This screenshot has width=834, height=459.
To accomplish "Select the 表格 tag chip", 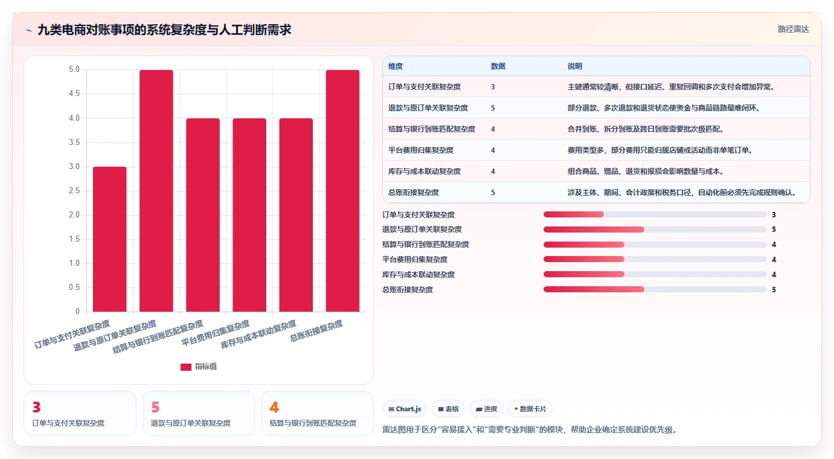I will pyautogui.click(x=448, y=409).
